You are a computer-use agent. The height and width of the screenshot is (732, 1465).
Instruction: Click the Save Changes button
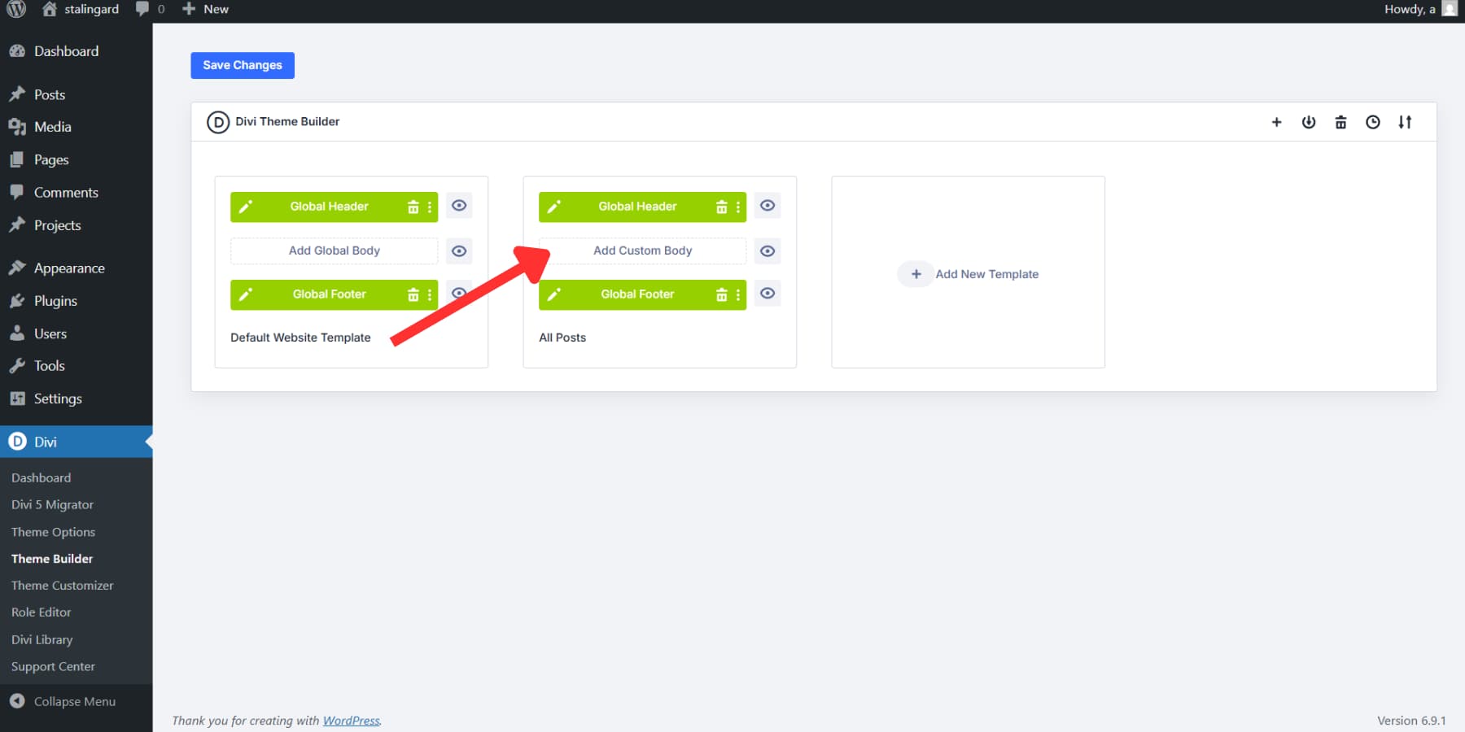(x=242, y=65)
